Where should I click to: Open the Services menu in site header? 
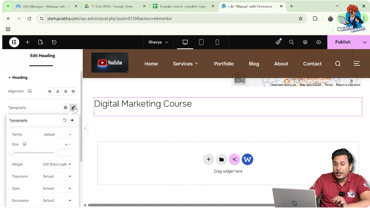pos(185,64)
